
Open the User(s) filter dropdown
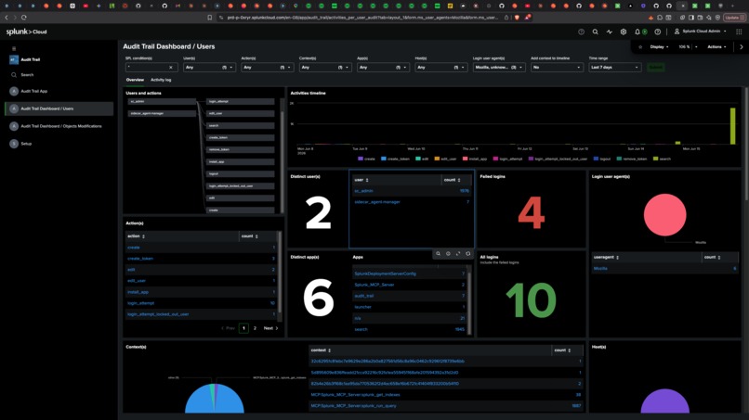pyautogui.click(x=209, y=68)
